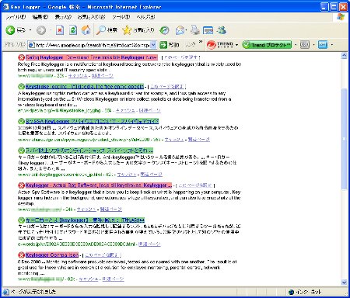Expand the address bar URL dropdown

(x=153, y=45)
